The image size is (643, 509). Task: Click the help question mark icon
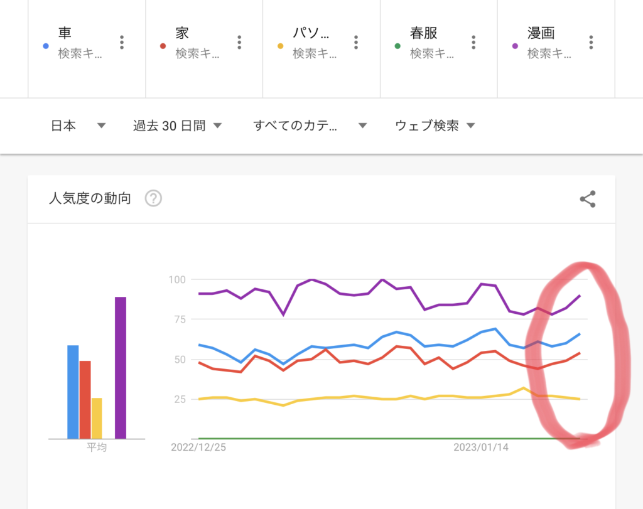tap(153, 199)
